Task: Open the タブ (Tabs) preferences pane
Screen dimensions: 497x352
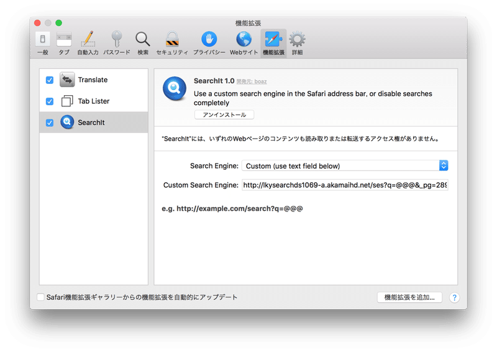Action: [x=64, y=43]
